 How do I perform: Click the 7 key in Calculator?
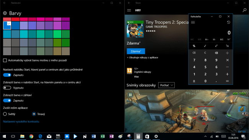(194, 60)
